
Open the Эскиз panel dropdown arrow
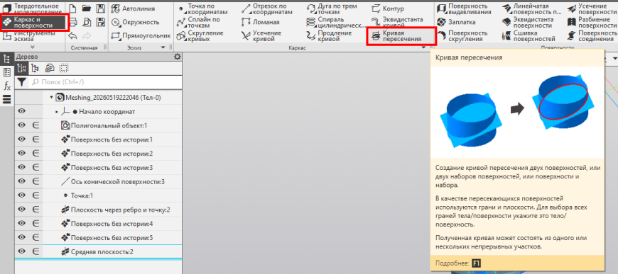click(163, 47)
